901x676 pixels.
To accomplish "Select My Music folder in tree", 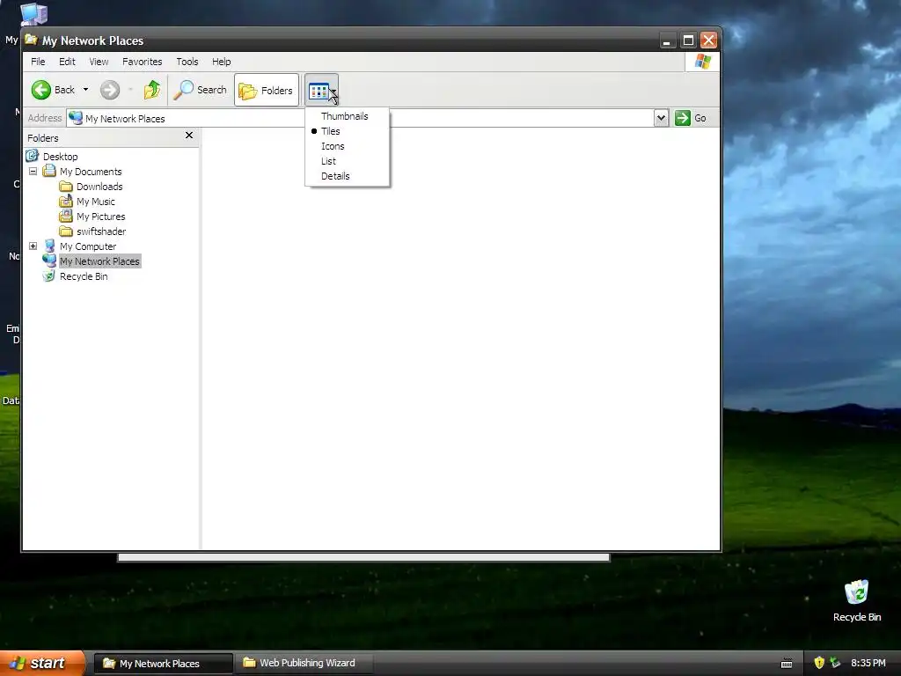I will click(x=96, y=202).
